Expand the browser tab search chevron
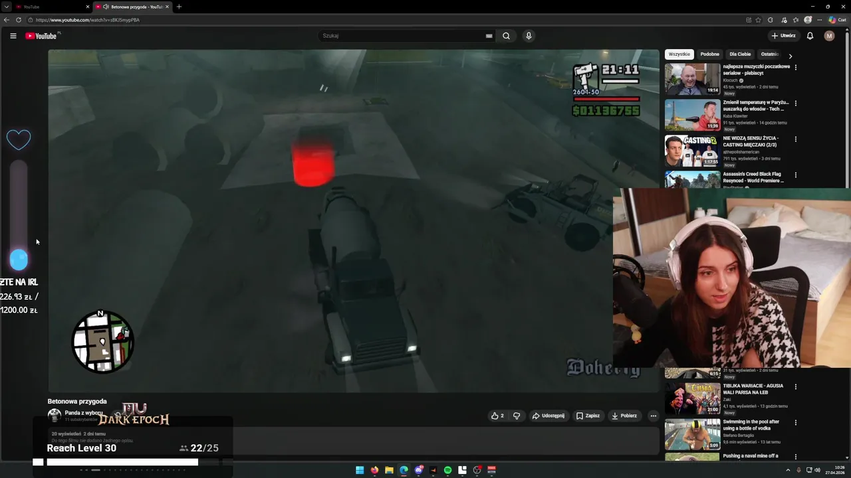851x478 pixels. [x=6, y=7]
